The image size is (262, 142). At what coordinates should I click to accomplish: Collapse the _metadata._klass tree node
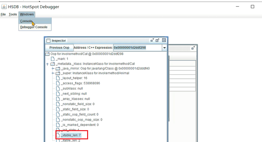tap(48, 64)
